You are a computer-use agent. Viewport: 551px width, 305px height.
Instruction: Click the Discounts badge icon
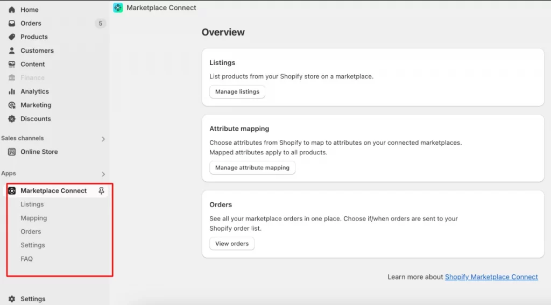pyautogui.click(x=12, y=119)
